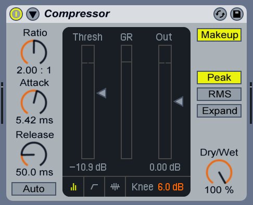Switch to activity waveform view icon

(x=115, y=187)
